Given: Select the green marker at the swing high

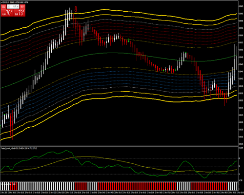Looking at the screenshot, I should pos(186,53).
